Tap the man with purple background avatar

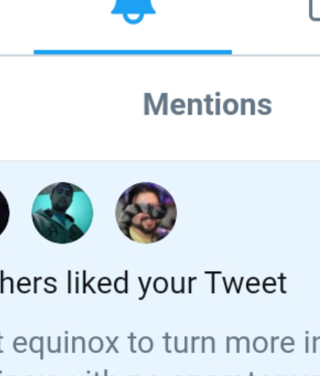click(x=146, y=213)
